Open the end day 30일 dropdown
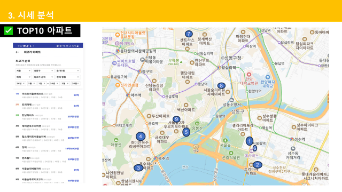The image size is (342, 192). click(75, 83)
